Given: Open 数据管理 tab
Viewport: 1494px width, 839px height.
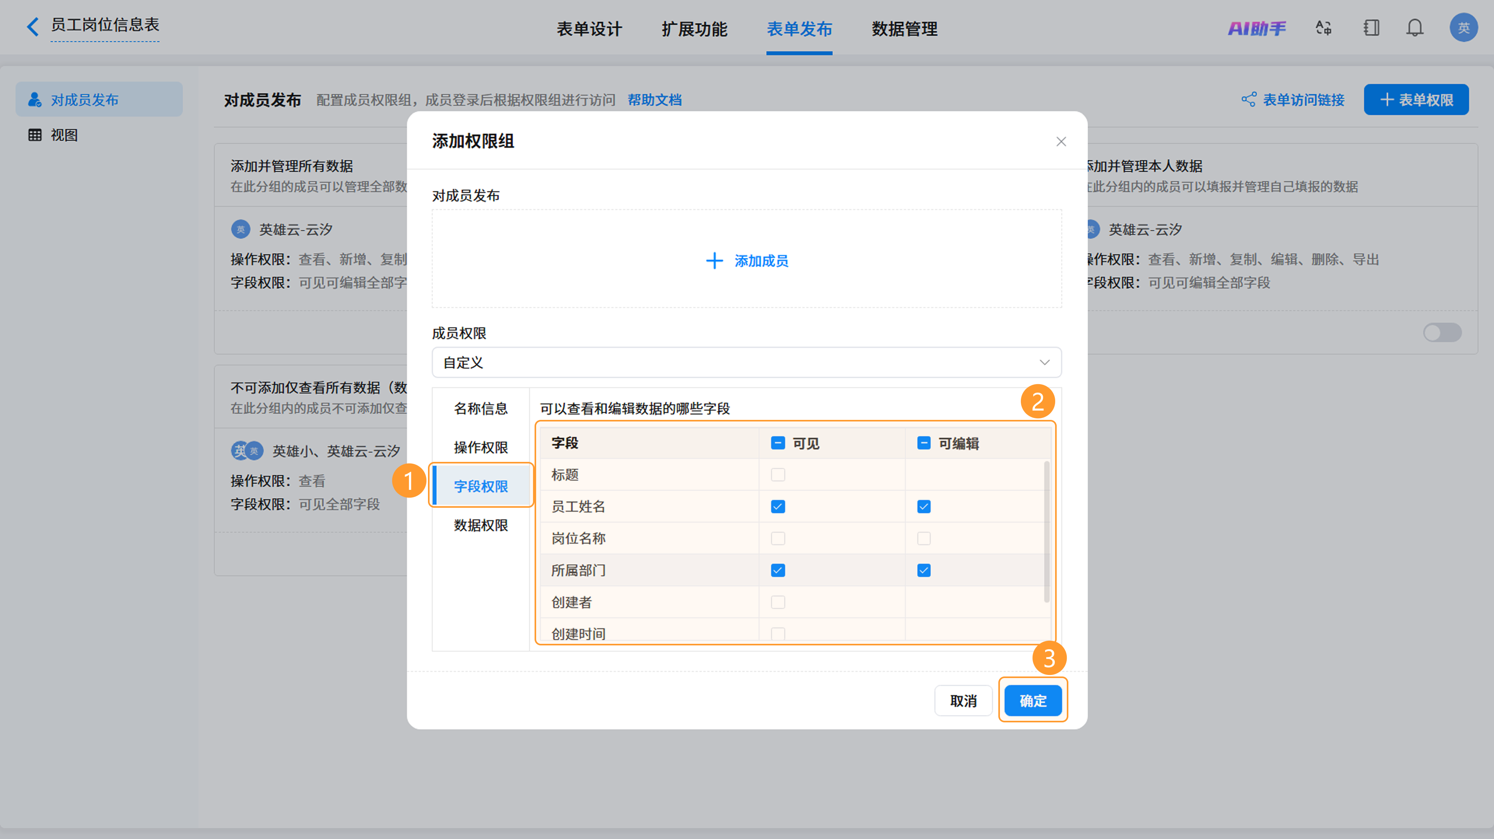Looking at the screenshot, I should pyautogui.click(x=904, y=29).
